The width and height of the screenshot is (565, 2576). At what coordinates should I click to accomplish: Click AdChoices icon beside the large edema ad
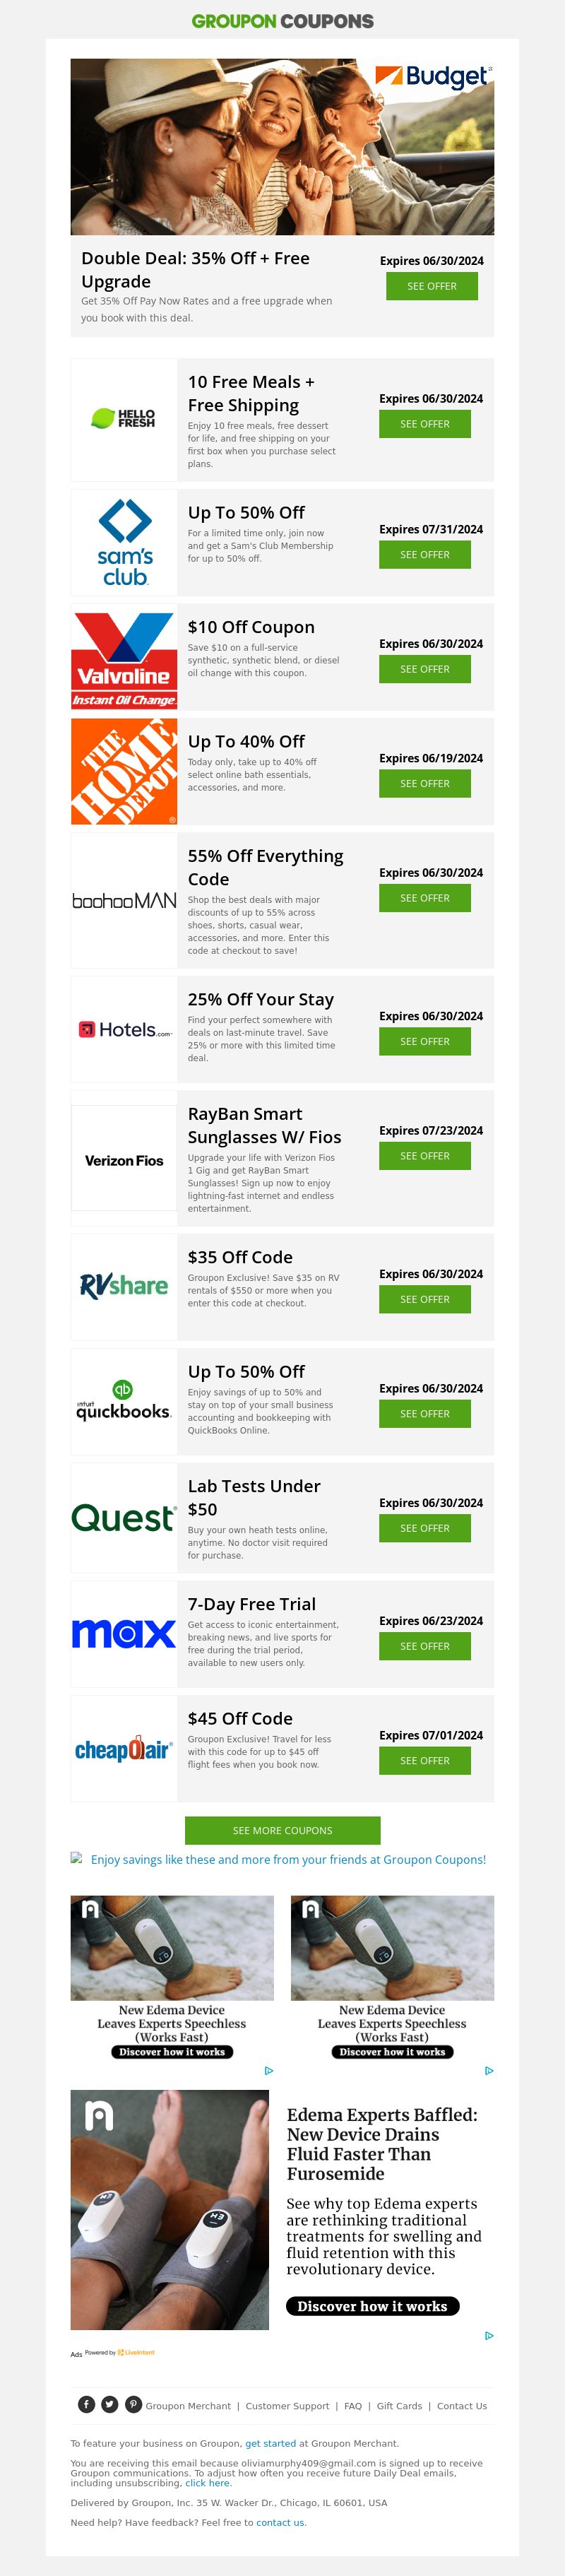click(x=489, y=2335)
